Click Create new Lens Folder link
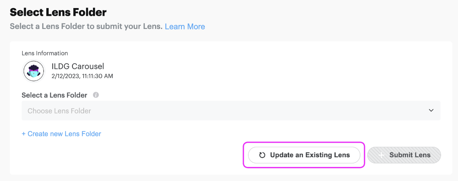Viewport: 458px width, 181px height. point(64,134)
